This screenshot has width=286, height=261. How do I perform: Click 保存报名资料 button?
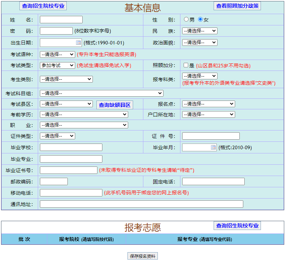coord(142,256)
